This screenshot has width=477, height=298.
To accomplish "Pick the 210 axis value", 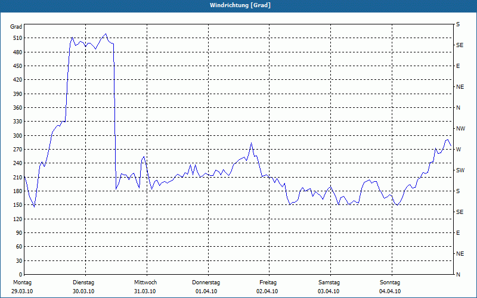I will point(17,177).
